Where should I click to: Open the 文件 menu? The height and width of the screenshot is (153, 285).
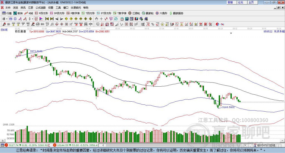pos(8,7)
